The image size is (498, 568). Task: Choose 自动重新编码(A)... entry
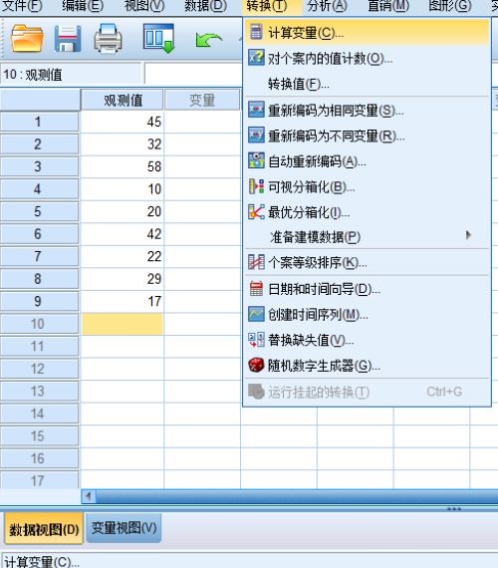pyautogui.click(x=368, y=161)
